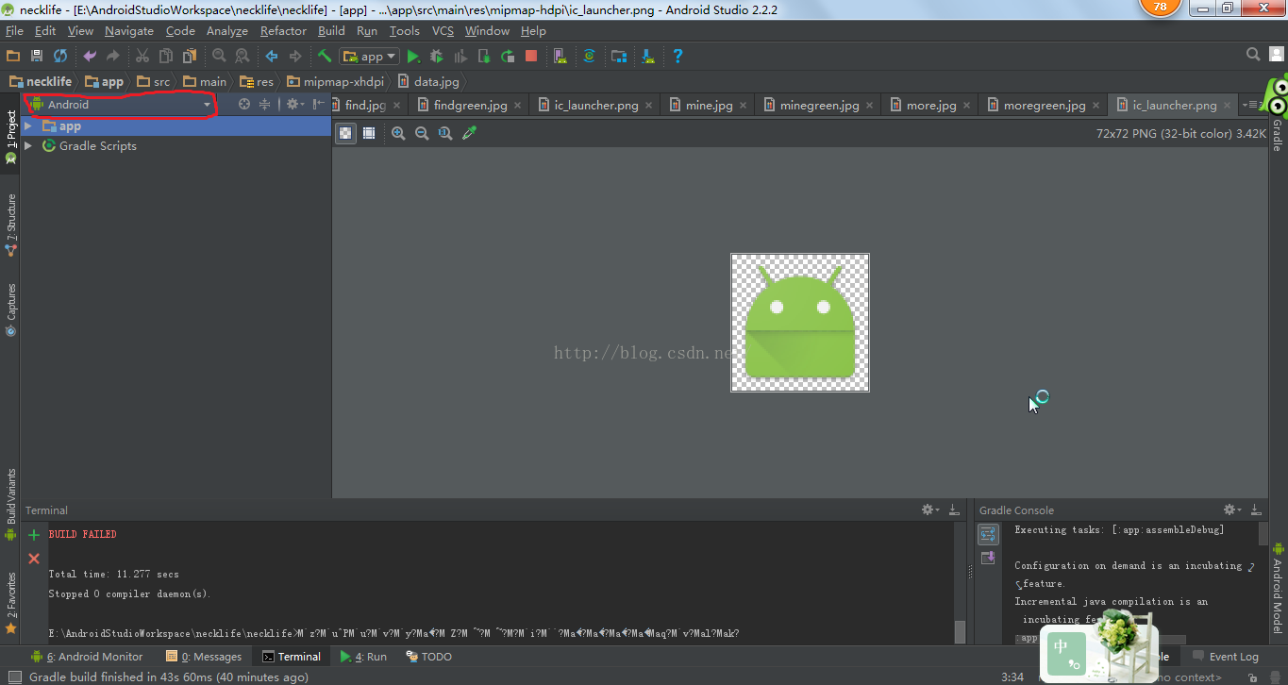The height and width of the screenshot is (685, 1288).
Task: Toggle scroll to end in Gradle Console
Action: (x=988, y=559)
